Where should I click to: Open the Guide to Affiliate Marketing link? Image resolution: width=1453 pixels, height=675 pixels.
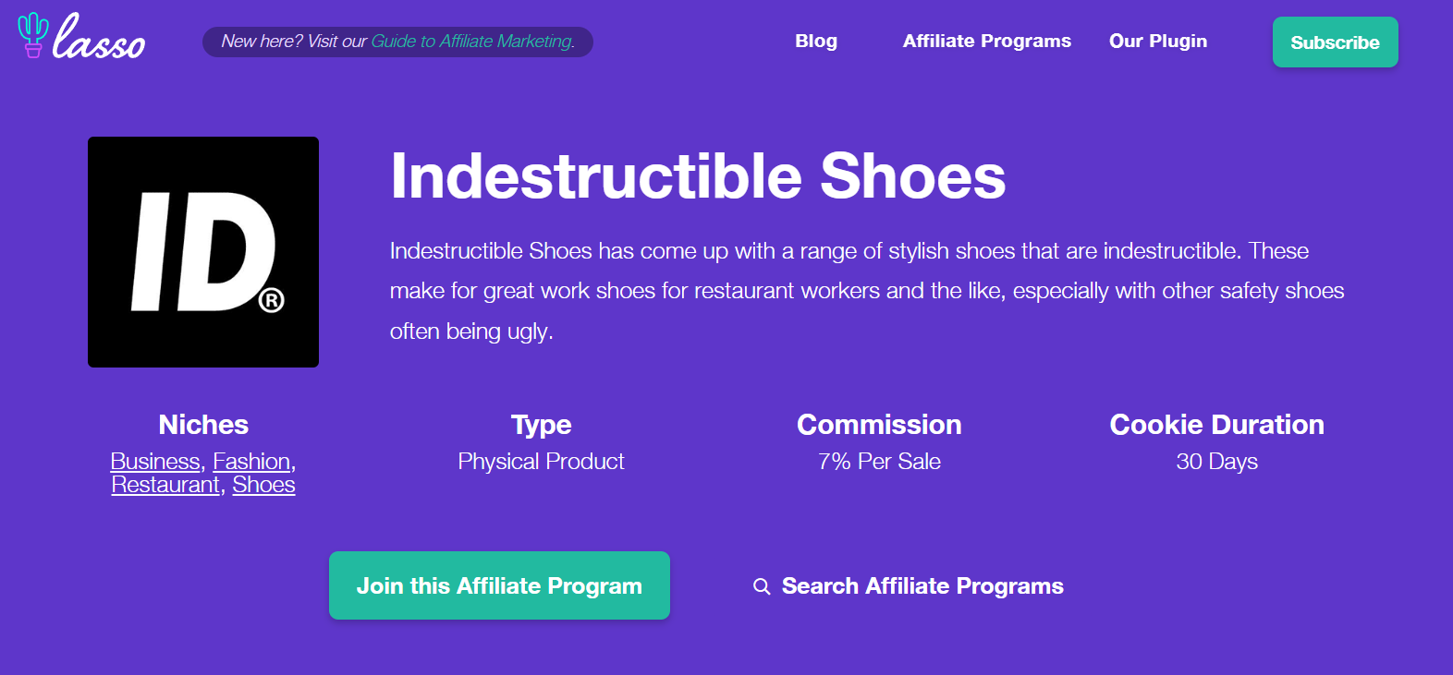471,42
